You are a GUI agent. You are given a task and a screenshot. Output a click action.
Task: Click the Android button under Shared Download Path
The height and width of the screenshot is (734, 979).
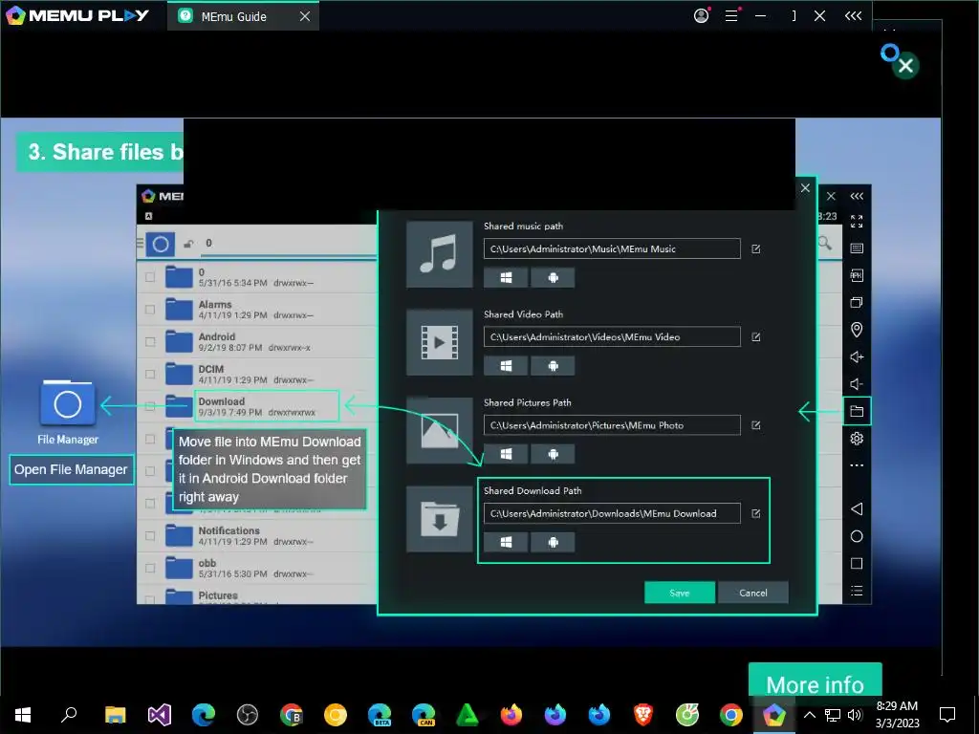(553, 543)
